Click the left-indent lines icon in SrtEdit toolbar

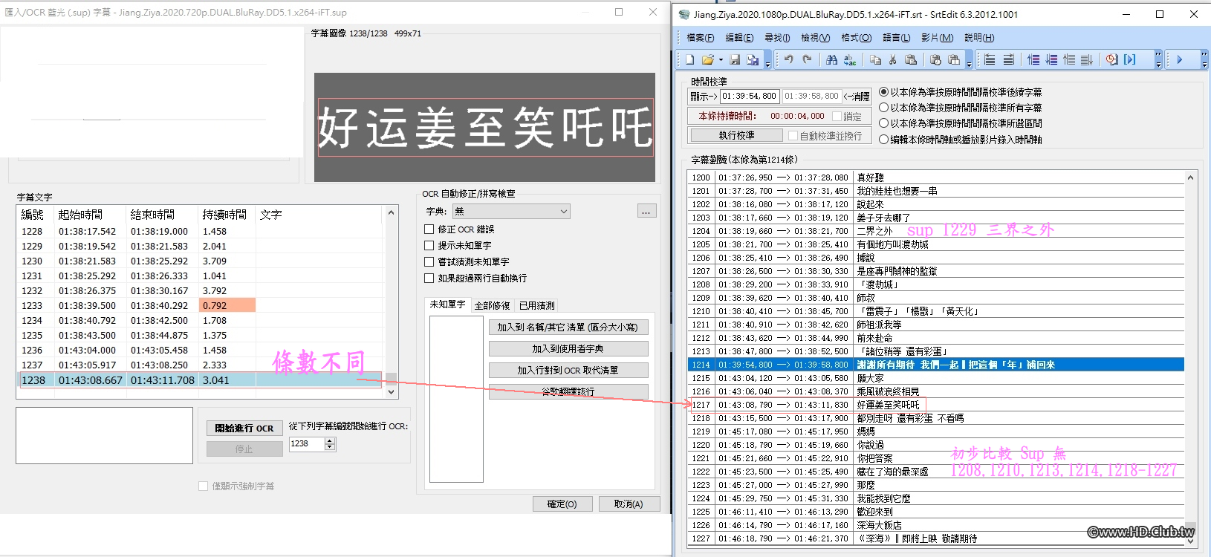[990, 59]
